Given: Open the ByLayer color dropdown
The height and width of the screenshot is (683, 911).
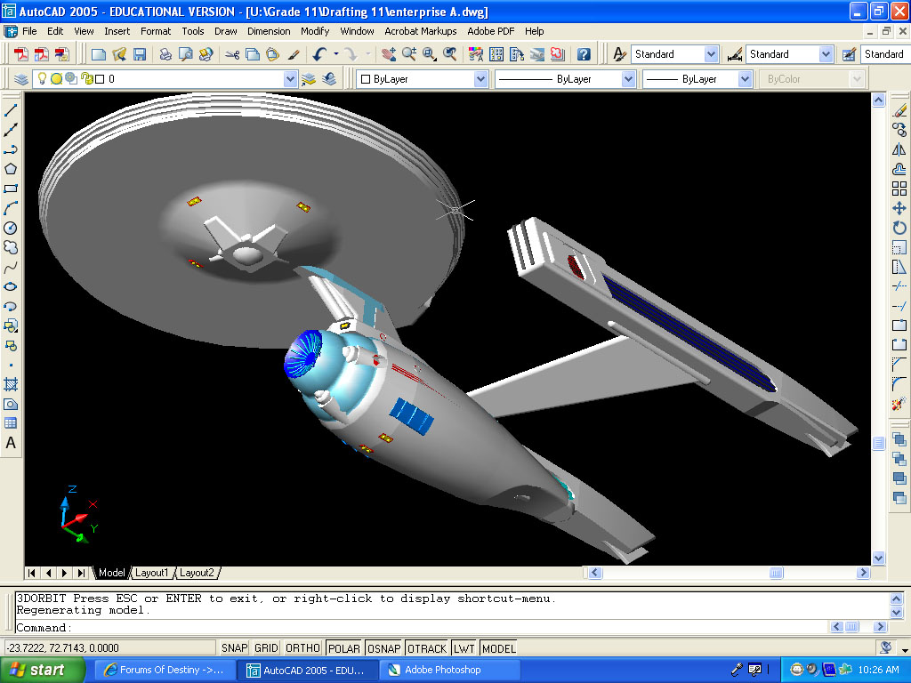Looking at the screenshot, I should pyautogui.click(x=480, y=79).
